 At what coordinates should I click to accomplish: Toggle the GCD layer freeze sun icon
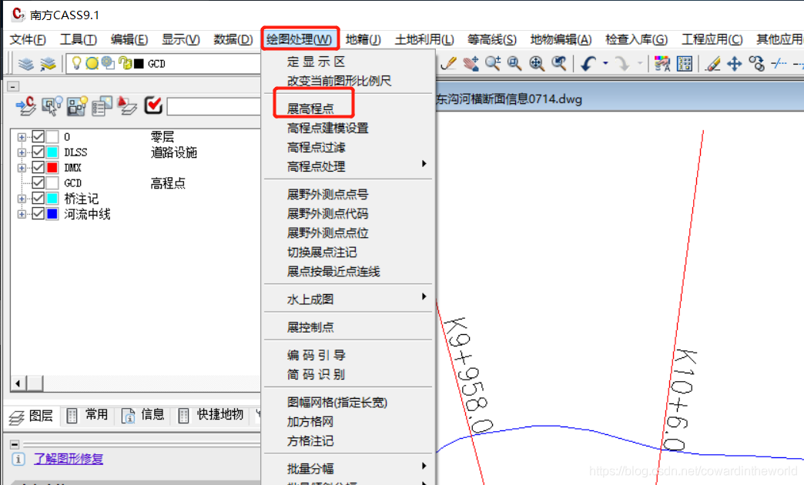click(92, 63)
